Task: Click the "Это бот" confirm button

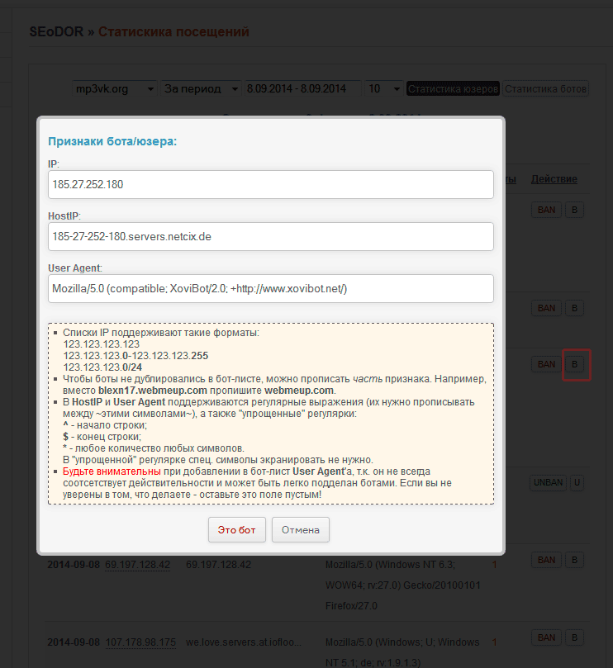Action: [236, 529]
